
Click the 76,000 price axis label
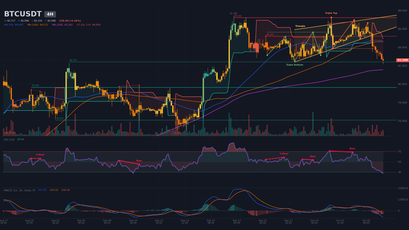pyautogui.click(x=402, y=121)
